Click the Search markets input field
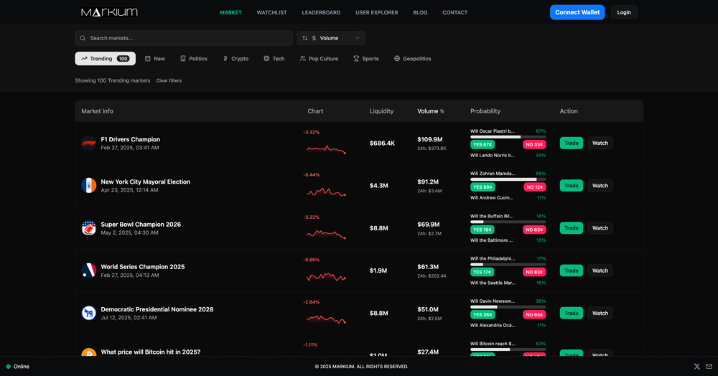718x376 pixels. (x=184, y=38)
